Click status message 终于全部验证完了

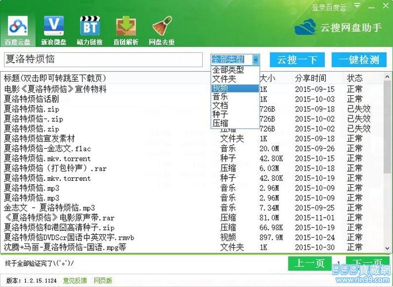pos(39,263)
